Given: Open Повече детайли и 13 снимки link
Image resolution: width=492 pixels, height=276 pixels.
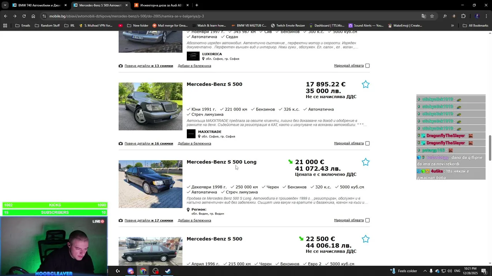Looking at the screenshot, I should tap(149, 66).
